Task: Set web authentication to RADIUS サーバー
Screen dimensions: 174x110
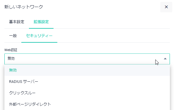Action: [87, 82]
